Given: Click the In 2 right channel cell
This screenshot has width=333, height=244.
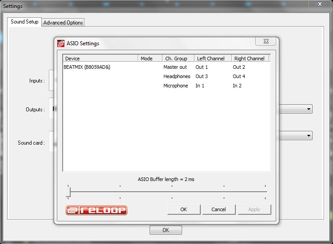Looking at the screenshot, I should pos(237,86).
